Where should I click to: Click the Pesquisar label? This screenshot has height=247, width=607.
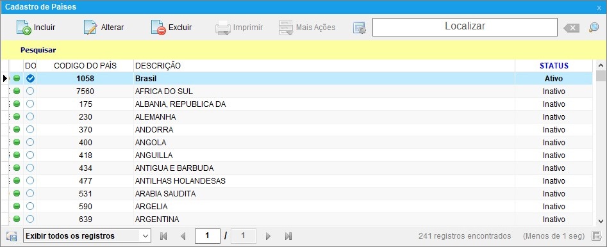38,50
